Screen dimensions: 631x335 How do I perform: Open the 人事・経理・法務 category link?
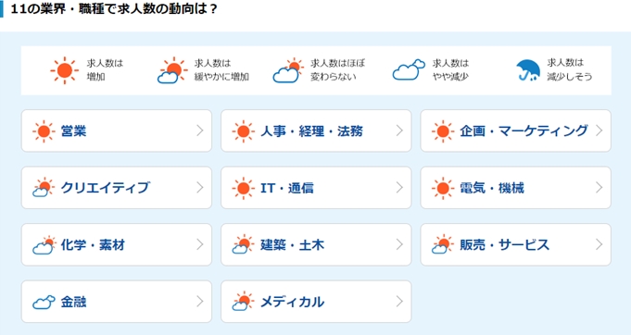(x=316, y=130)
